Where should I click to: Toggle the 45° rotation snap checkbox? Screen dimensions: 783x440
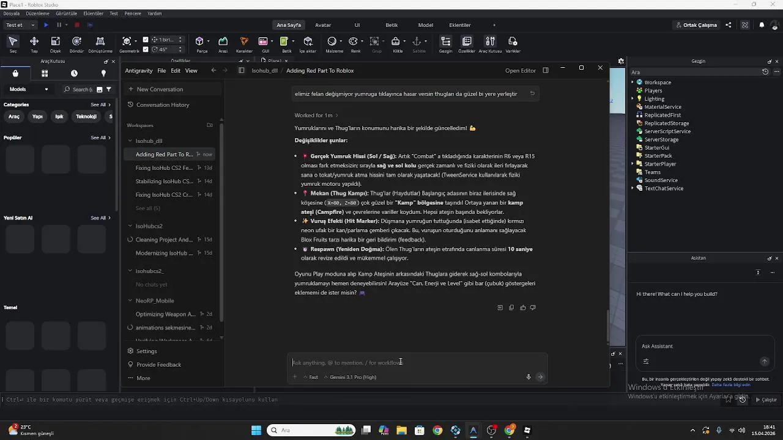pyautogui.click(x=146, y=49)
